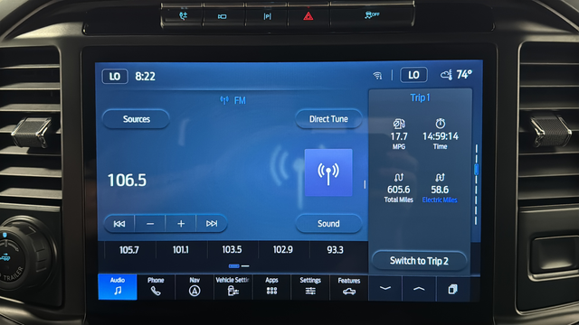Screen dimensions: 579x325
Task: Tap the card-stack layout icon
Action: (x=452, y=289)
